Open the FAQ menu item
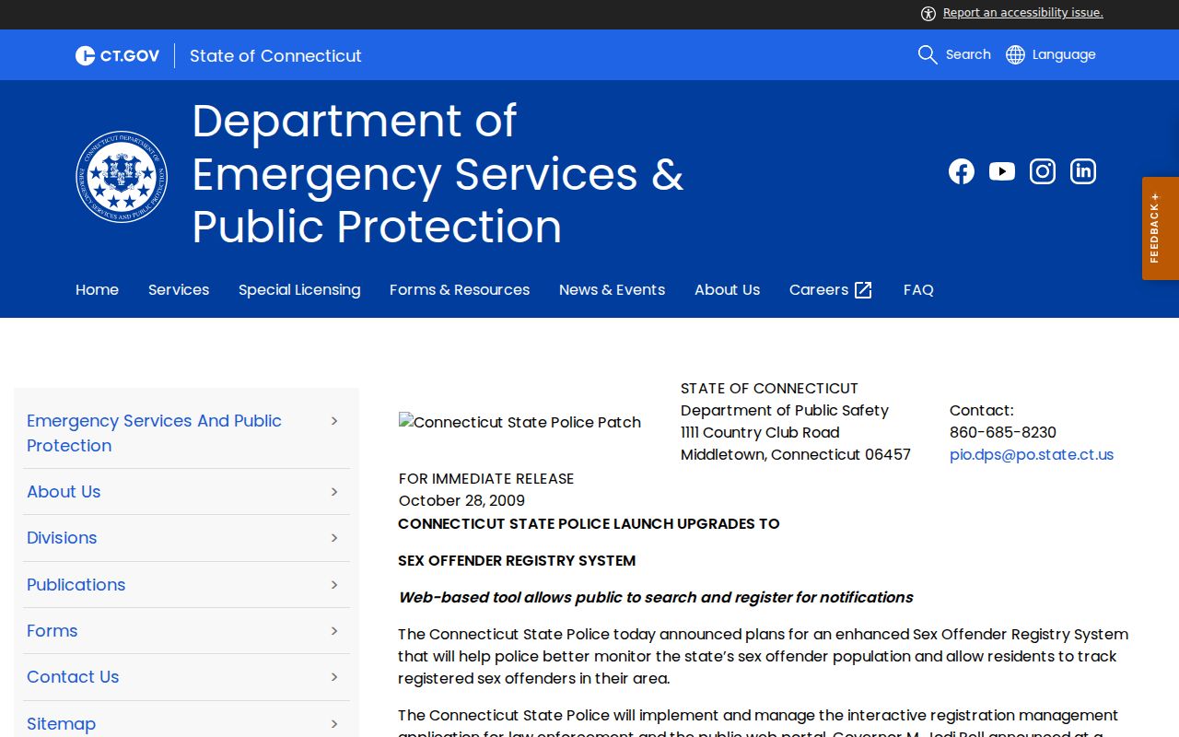The width and height of the screenshot is (1179, 737). 918,290
